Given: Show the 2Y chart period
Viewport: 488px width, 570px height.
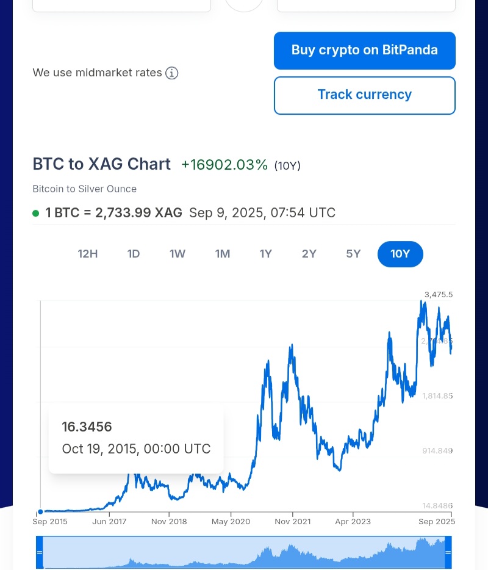Looking at the screenshot, I should click(309, 254).
